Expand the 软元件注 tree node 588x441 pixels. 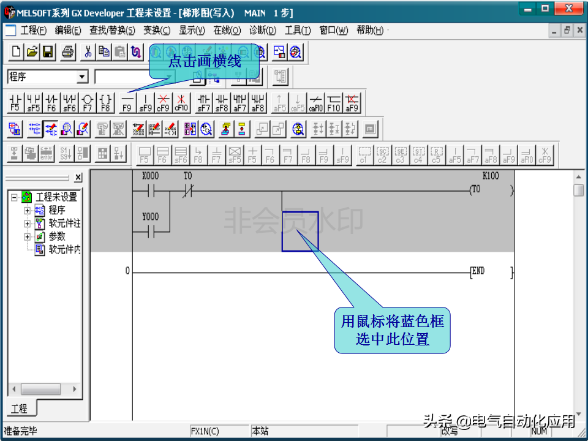27,224
